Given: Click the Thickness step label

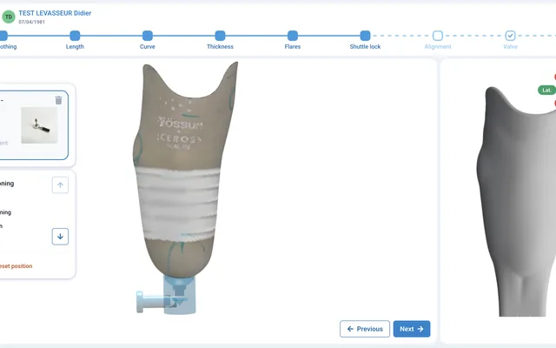Looking at the screenshot, I should pos(220,46).
